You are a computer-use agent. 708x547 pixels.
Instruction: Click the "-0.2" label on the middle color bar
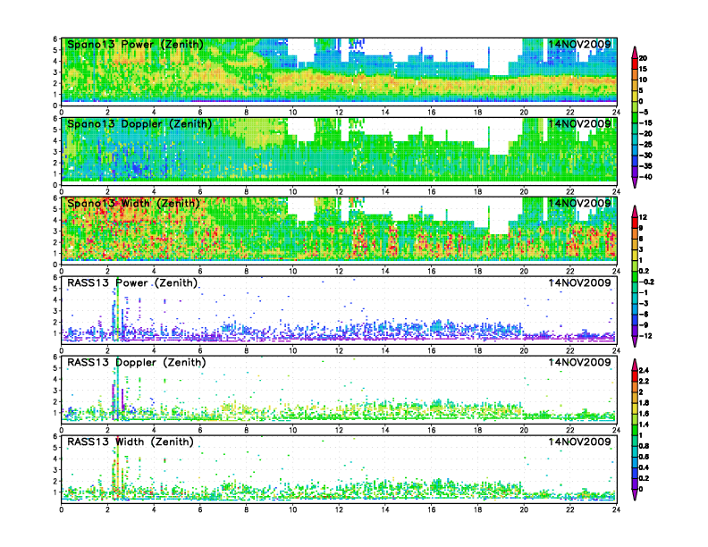pos(646,282)
